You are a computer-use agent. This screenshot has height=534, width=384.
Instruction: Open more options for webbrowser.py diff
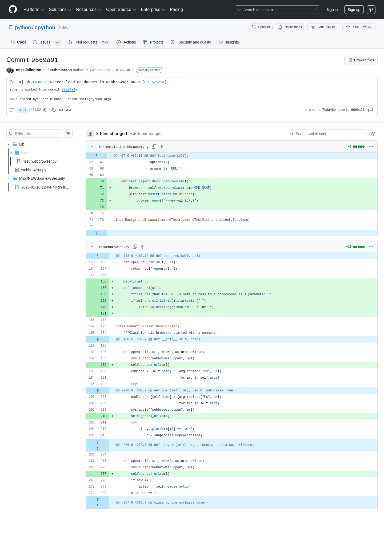[371, 247]
